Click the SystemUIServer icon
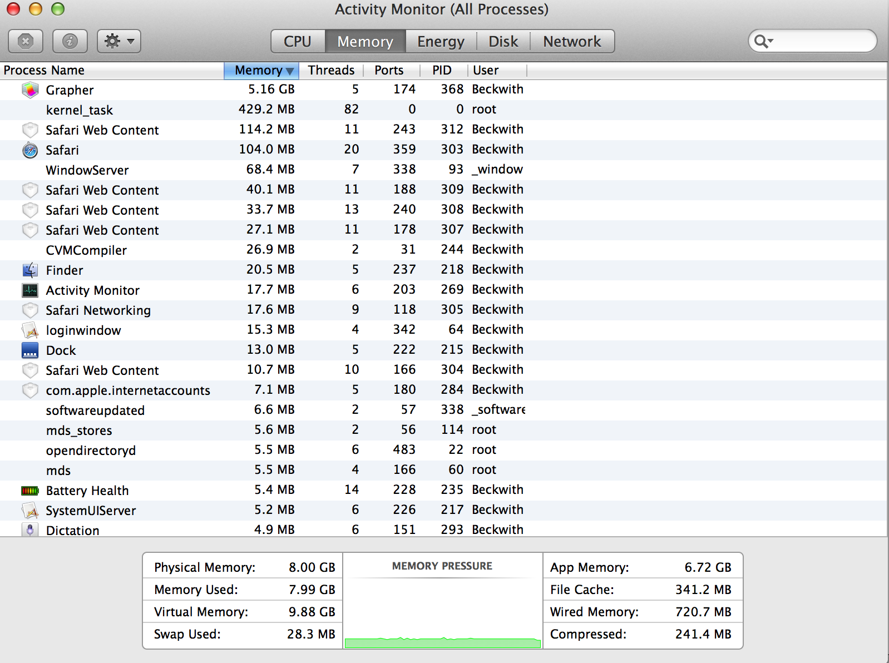 pyautogui.click(x=30, y=511)
